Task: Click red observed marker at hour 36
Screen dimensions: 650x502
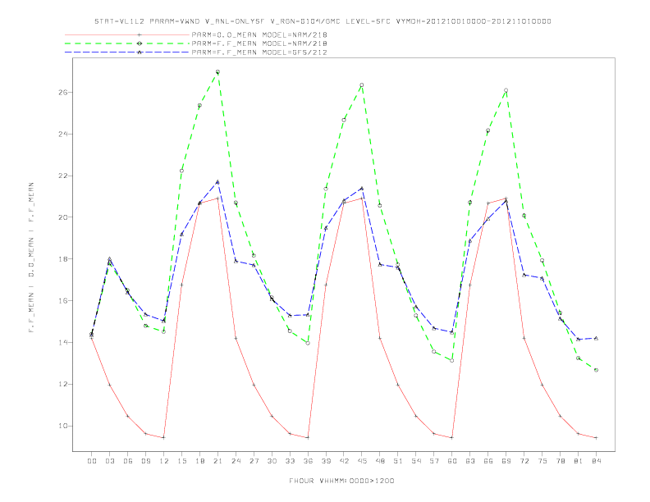Action: tap(308, 438)
